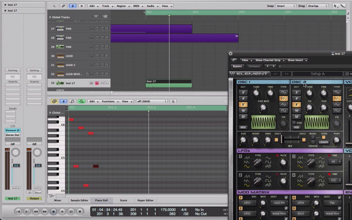Select OSC 2 sawtooth wave type

click(337, 98)
